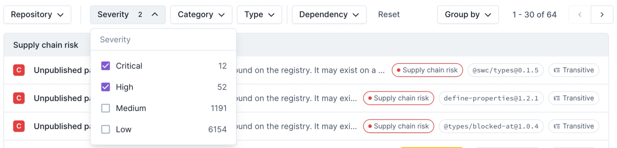Open the Group by dropdown
The height and width of the screenshot is (148, 617).
point(468,15)
